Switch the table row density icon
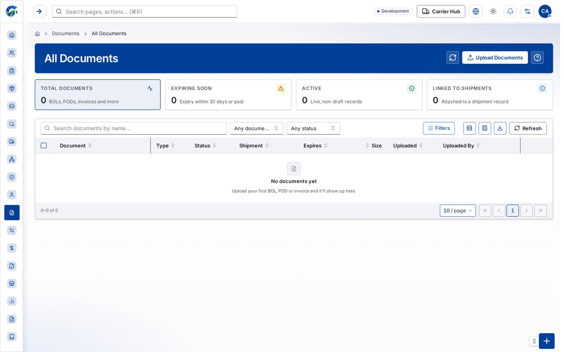 click(469, 128)
